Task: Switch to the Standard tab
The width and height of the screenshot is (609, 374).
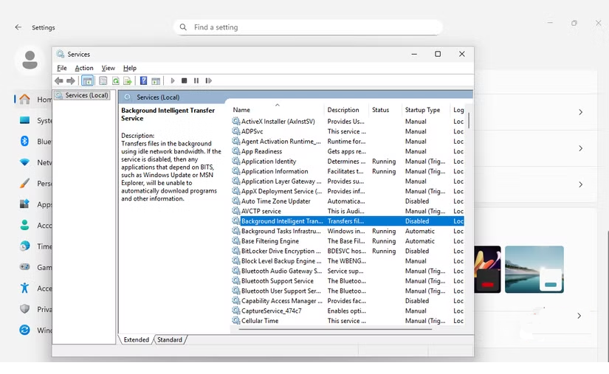Action: tap(170, 340)
